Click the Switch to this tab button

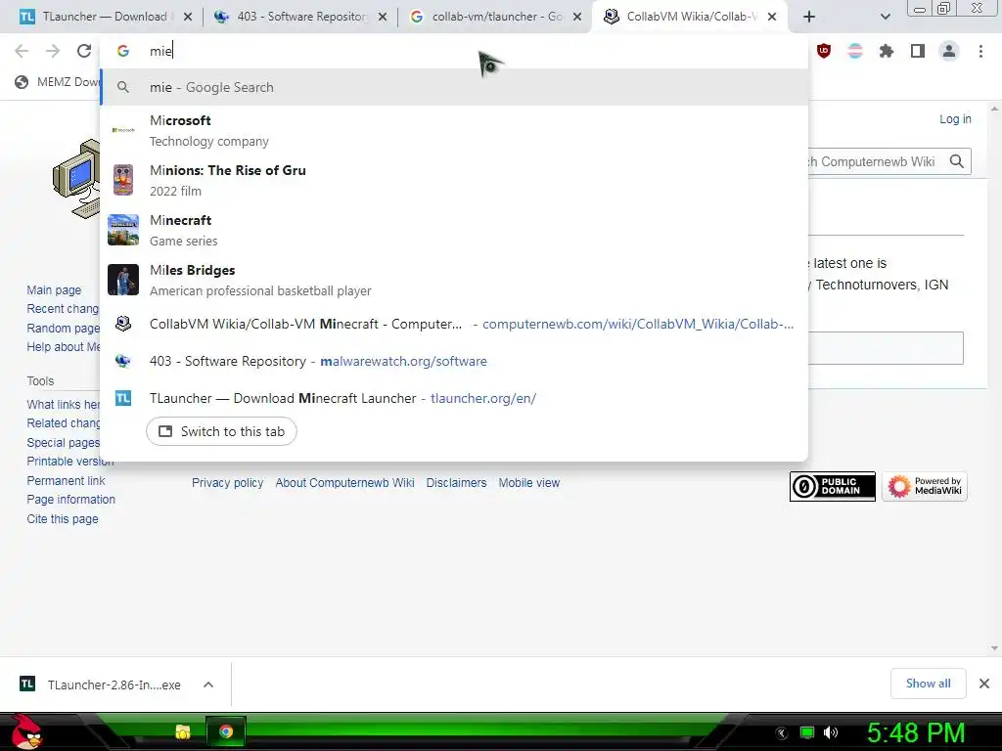coord(221,431)
